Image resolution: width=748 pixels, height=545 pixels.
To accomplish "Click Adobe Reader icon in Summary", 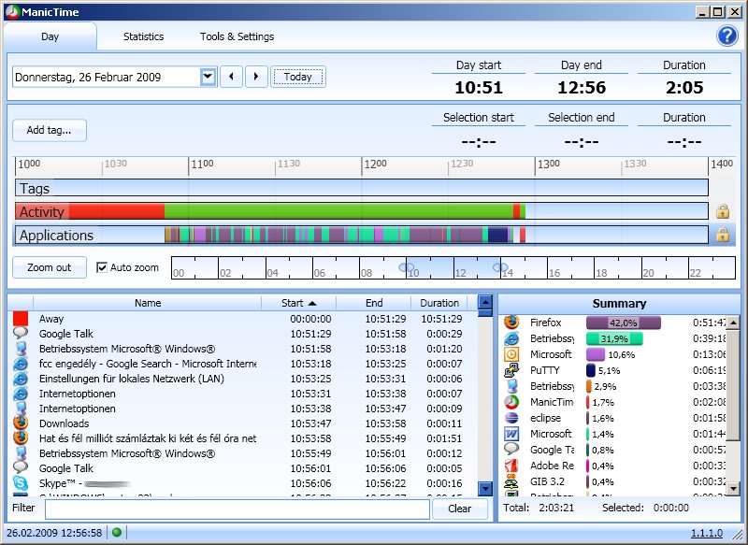I will (511, 466).
